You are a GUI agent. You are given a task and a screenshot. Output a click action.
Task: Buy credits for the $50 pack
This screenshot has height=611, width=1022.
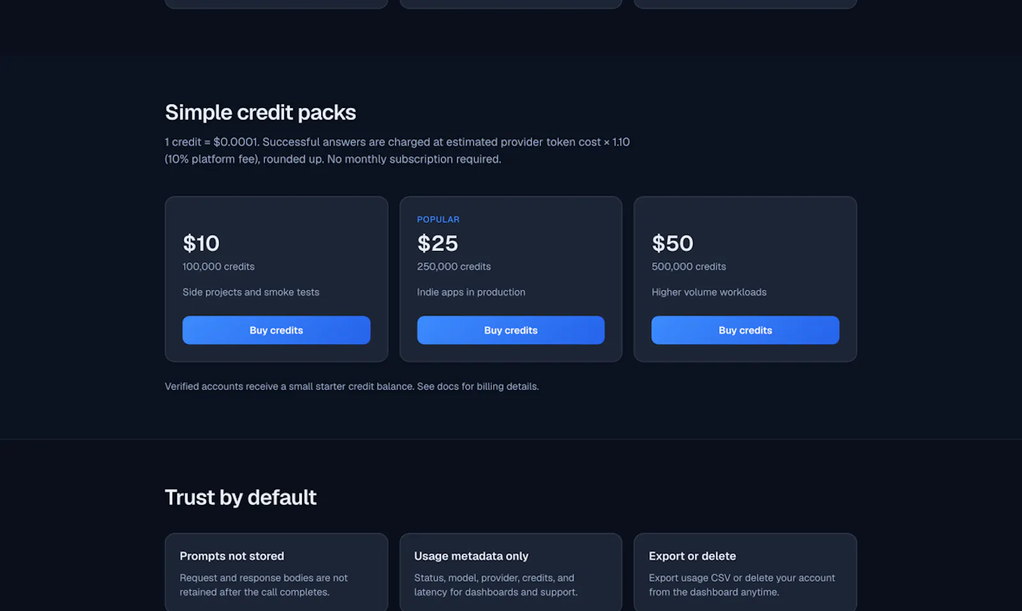tap(745, 330)
